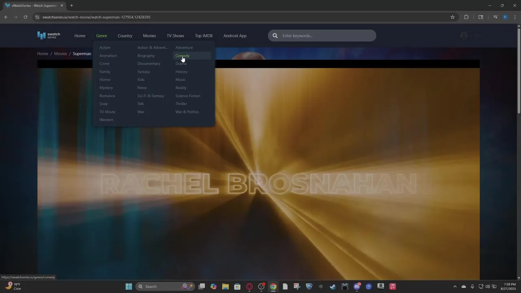Open Discord from the taskbar
This screenshot has width=521, height=293.
click(x=357, y=286)
